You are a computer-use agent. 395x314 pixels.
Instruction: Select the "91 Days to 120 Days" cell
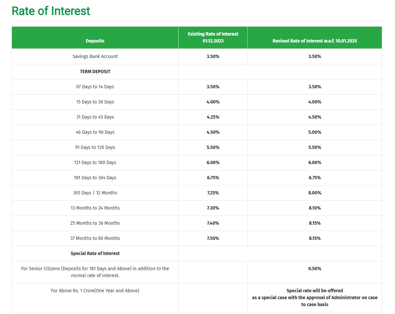(x=95, y=147)
